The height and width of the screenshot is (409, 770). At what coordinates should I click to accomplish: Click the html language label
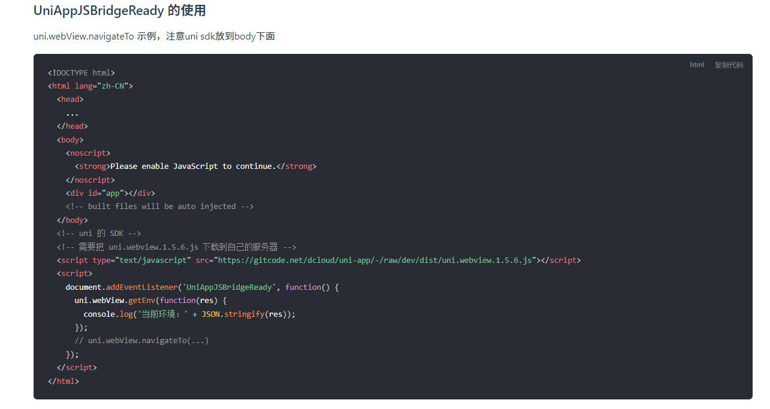[x=697, y=65]
